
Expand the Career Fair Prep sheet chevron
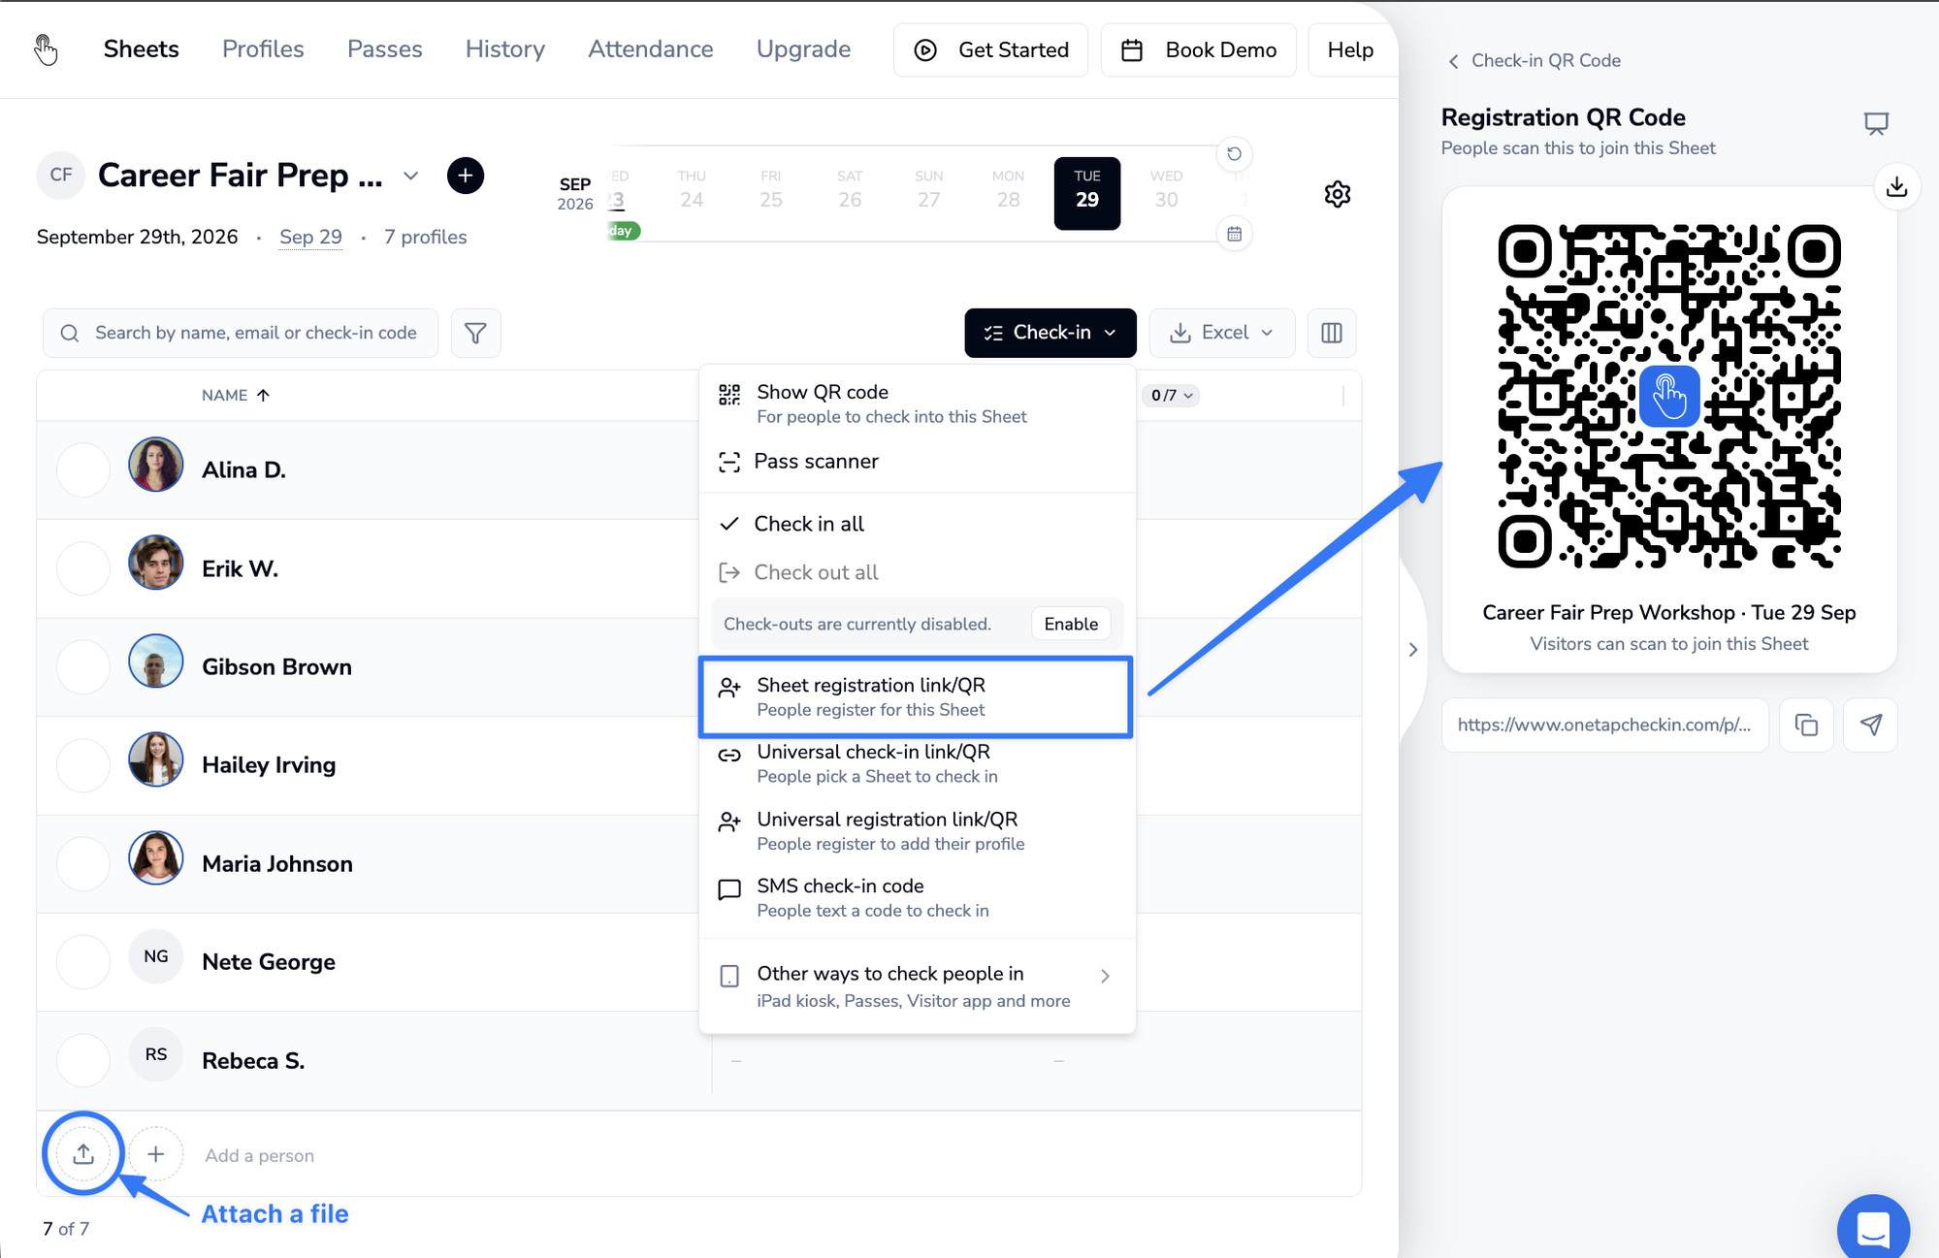(411, 176)
